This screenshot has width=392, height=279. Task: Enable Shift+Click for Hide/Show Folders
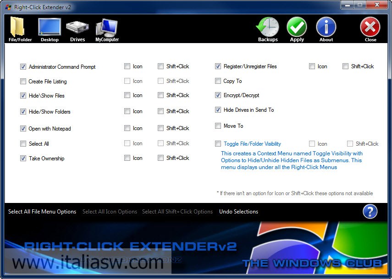161,111
